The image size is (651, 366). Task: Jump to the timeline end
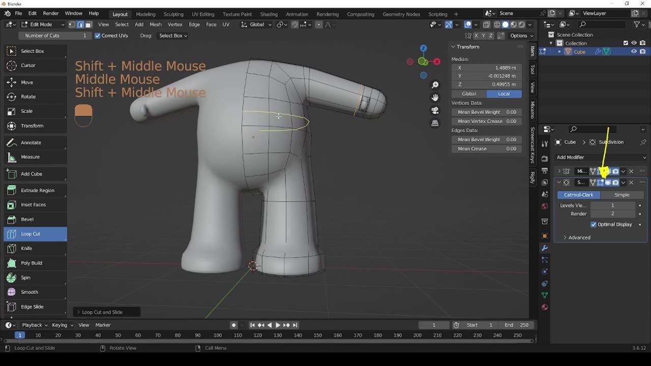tap(295, 325)
